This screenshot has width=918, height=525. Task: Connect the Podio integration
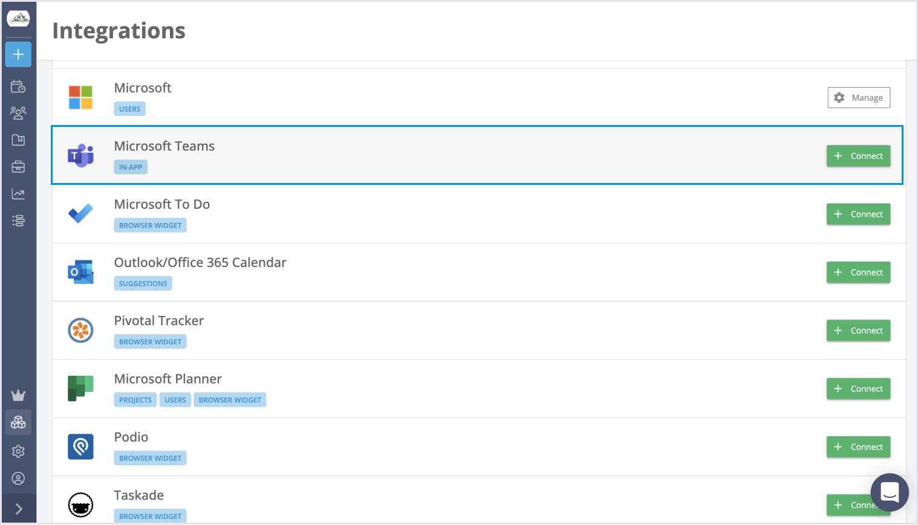(858, 446)
